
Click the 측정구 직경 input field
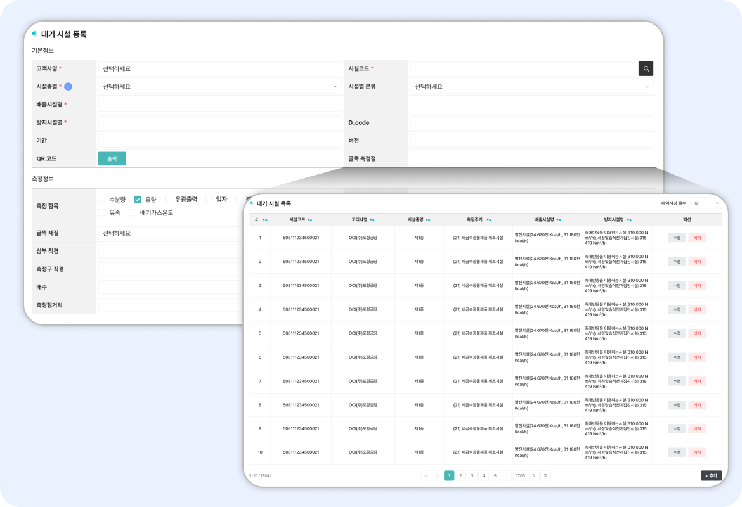pos(171,269)
